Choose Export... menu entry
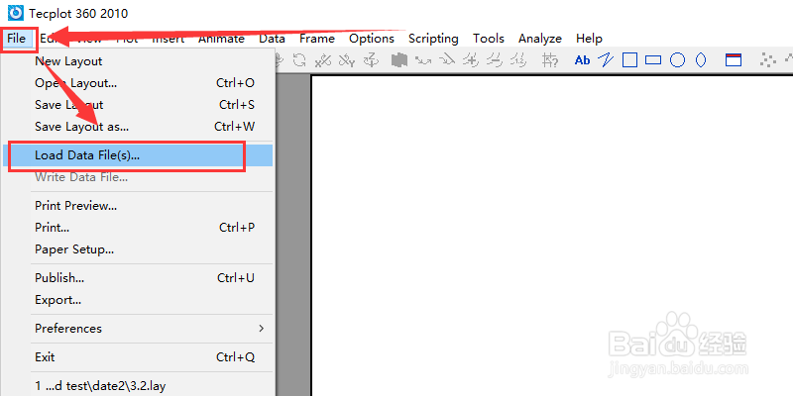Image resolution: width=793 pixels, height=396 pixels. tap(138, 300)
